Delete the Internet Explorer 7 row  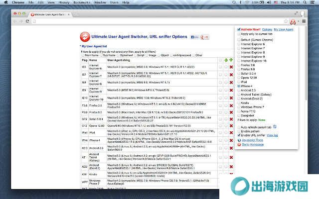tap(231, 75)
